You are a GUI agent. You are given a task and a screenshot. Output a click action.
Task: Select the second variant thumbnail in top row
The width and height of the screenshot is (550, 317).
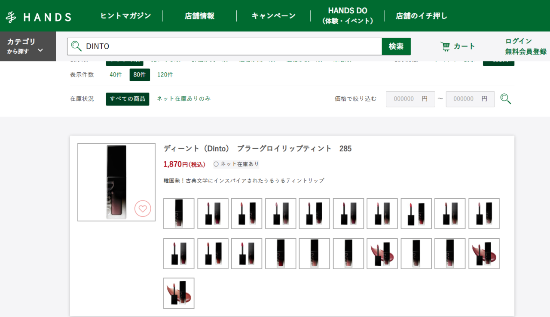tap(213, 213)
